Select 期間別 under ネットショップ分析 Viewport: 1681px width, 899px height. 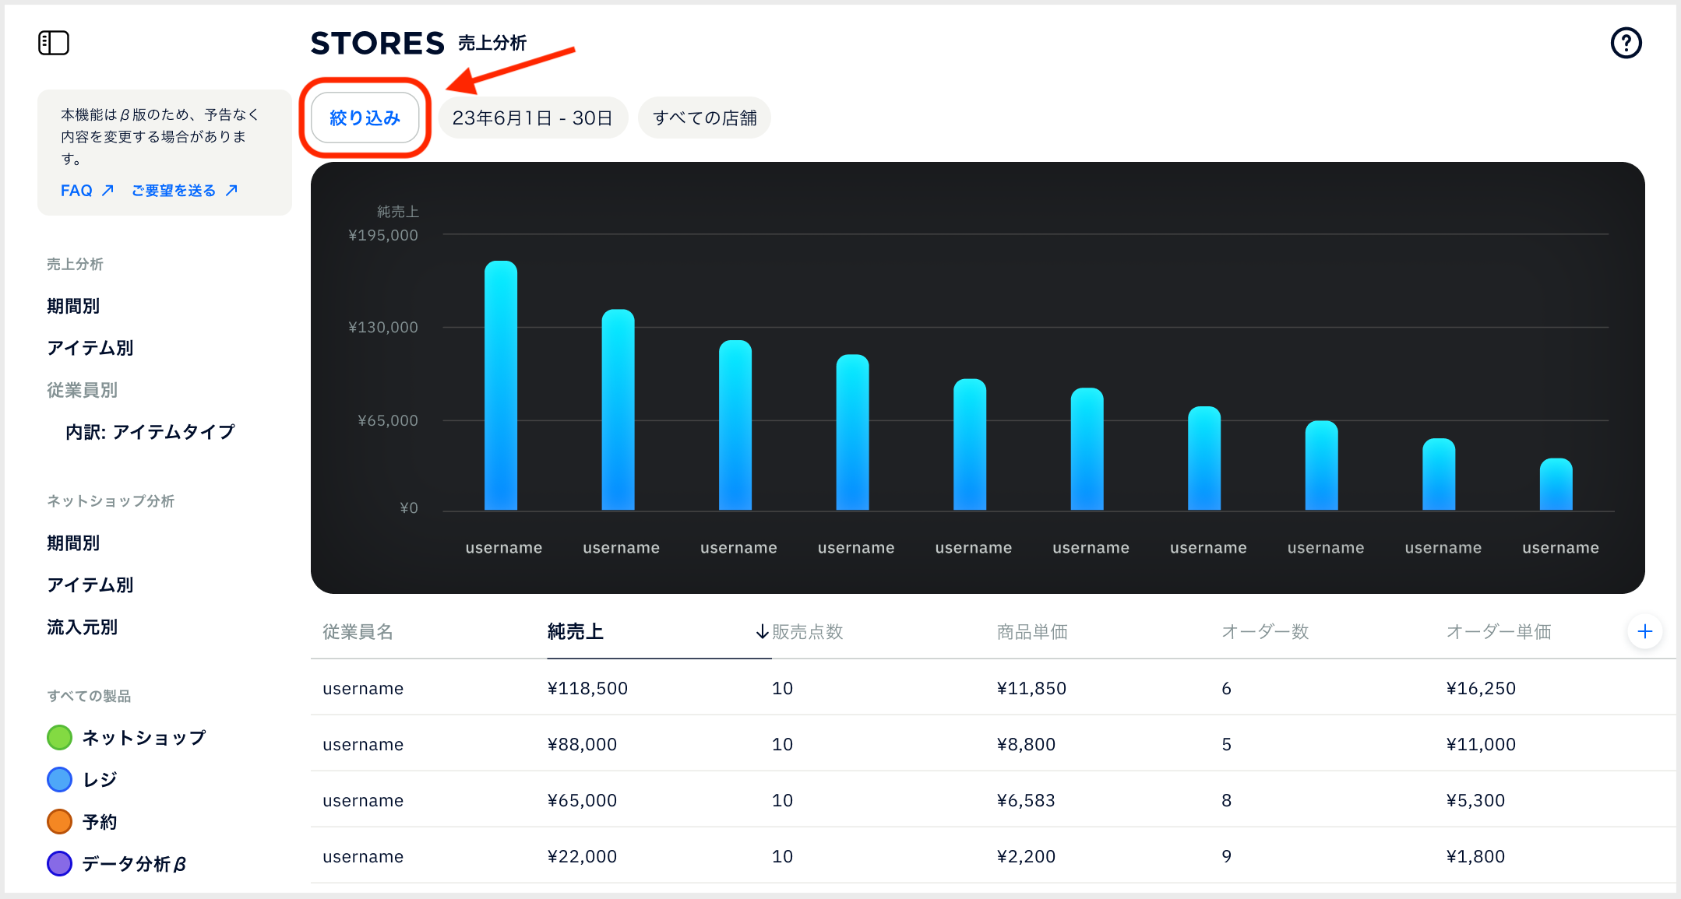(73, 543)
